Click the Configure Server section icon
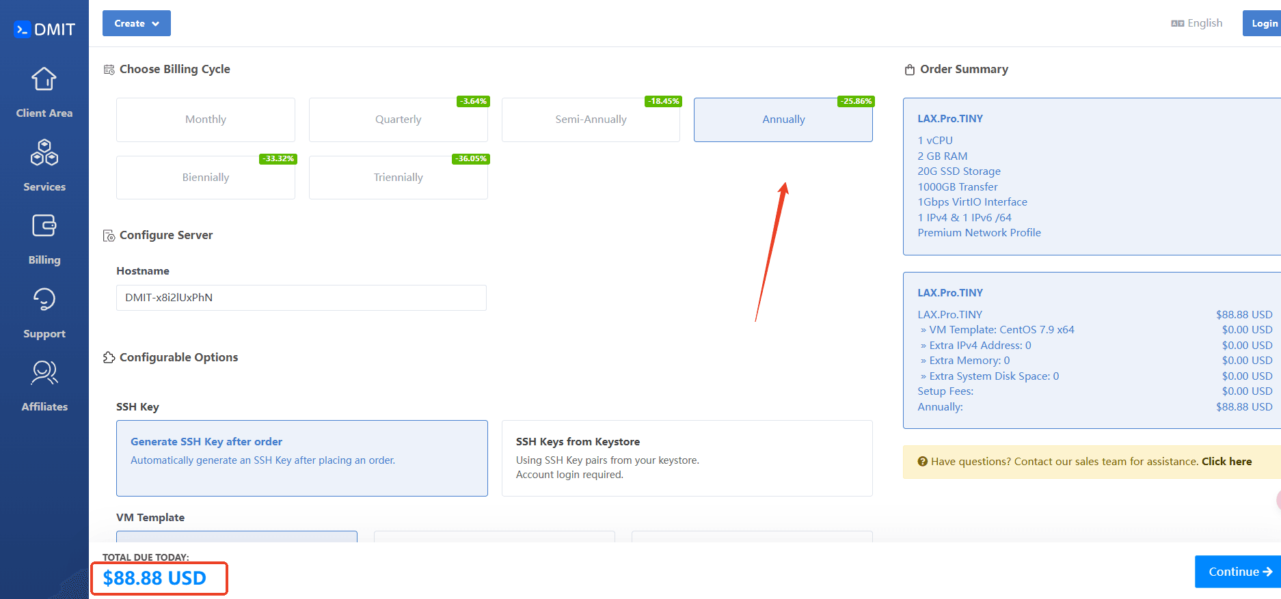This screenshot has width=1281, height=599. point(109,236)
